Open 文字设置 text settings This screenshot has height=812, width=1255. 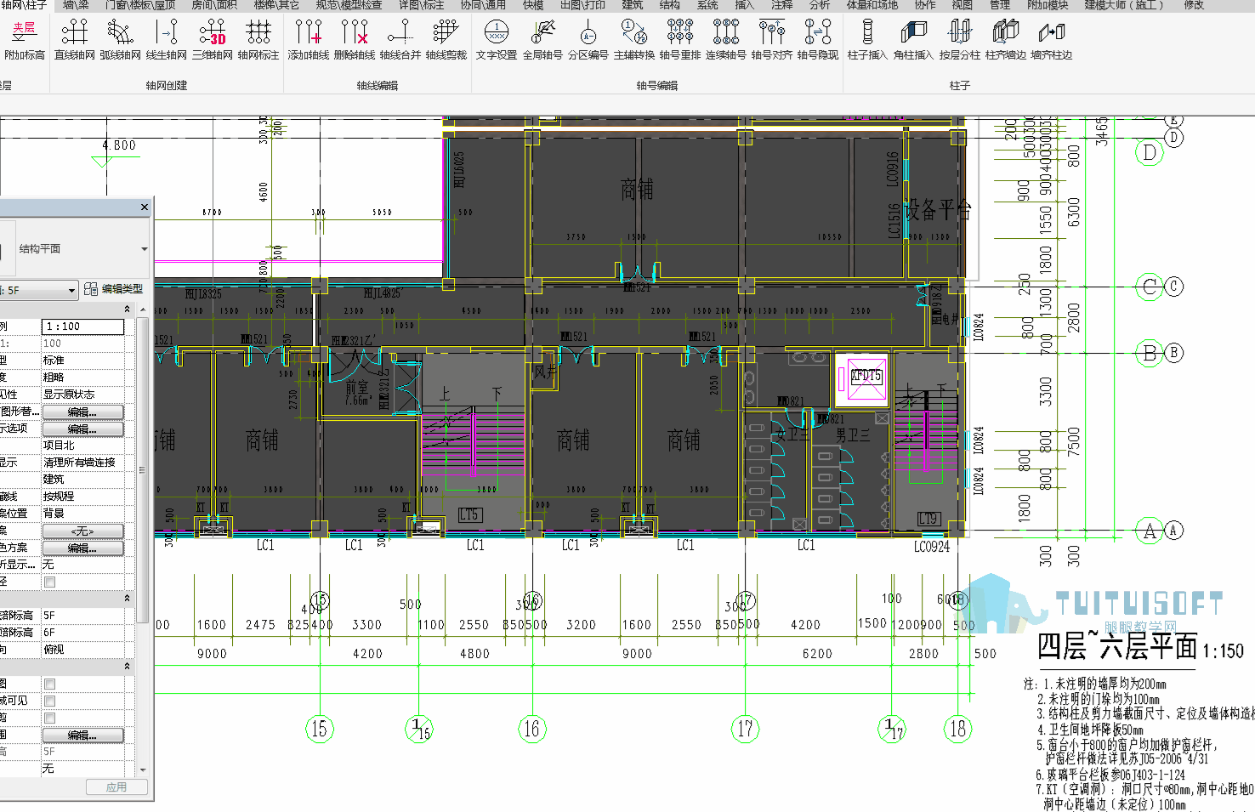coord(496,39)
